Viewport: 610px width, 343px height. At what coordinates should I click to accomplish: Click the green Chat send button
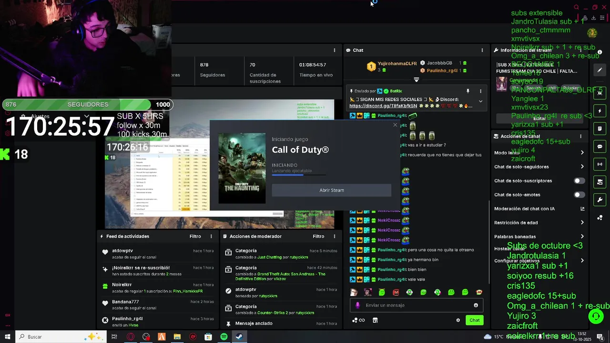[474, 320]
